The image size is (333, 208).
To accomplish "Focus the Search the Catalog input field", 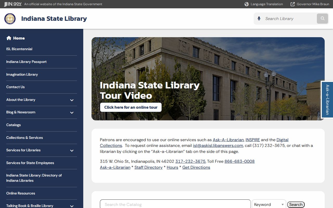I will coord(175,204).
